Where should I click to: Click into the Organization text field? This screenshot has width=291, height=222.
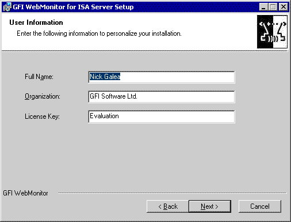pos(162,97)
